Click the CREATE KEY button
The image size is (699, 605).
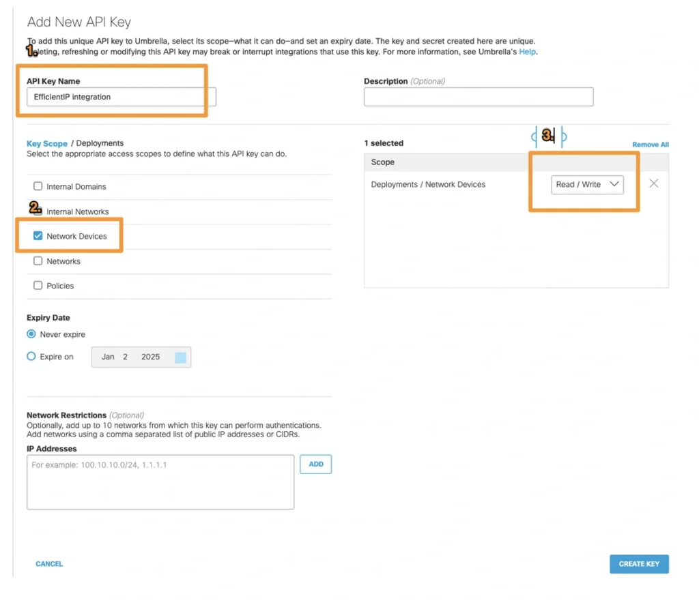pyautogui.click(x=639, y=564)
